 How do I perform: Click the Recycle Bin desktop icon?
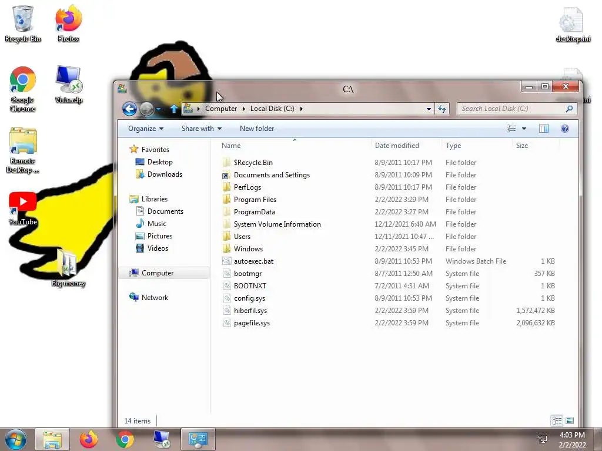pyautogui.click(x=23, y=23)
